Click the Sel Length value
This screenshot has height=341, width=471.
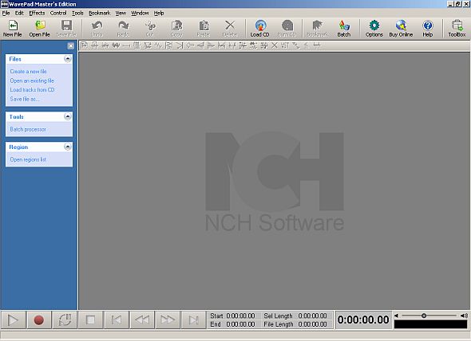pyautogui.click(x=312, y=316)
